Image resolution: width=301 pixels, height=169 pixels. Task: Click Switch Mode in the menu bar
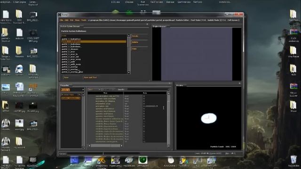click(213, 20)
